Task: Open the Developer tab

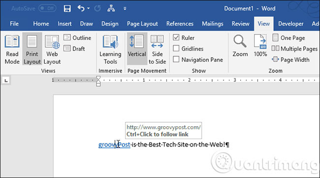Action: point(290,24)
